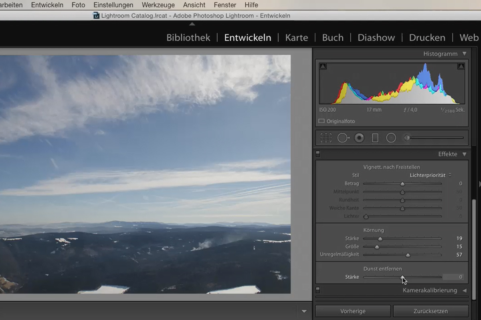Click the f / 4,0 aperture text
481x320 pixels.
click(x=410, y=110)
